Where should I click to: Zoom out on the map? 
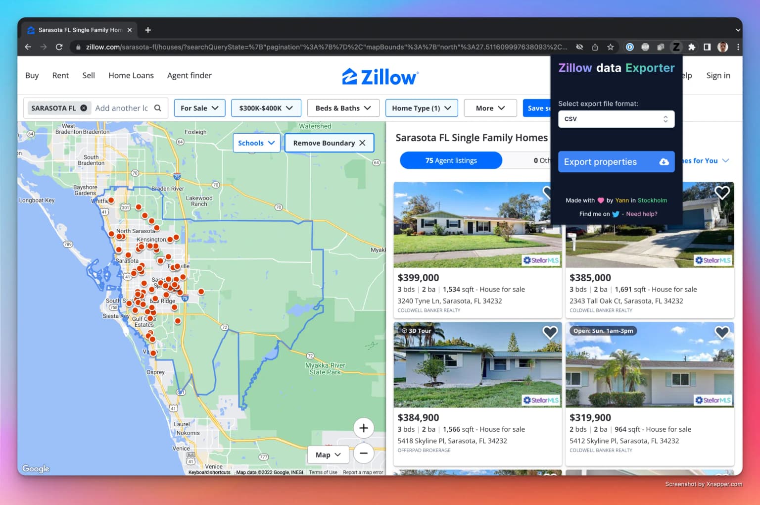364,453
